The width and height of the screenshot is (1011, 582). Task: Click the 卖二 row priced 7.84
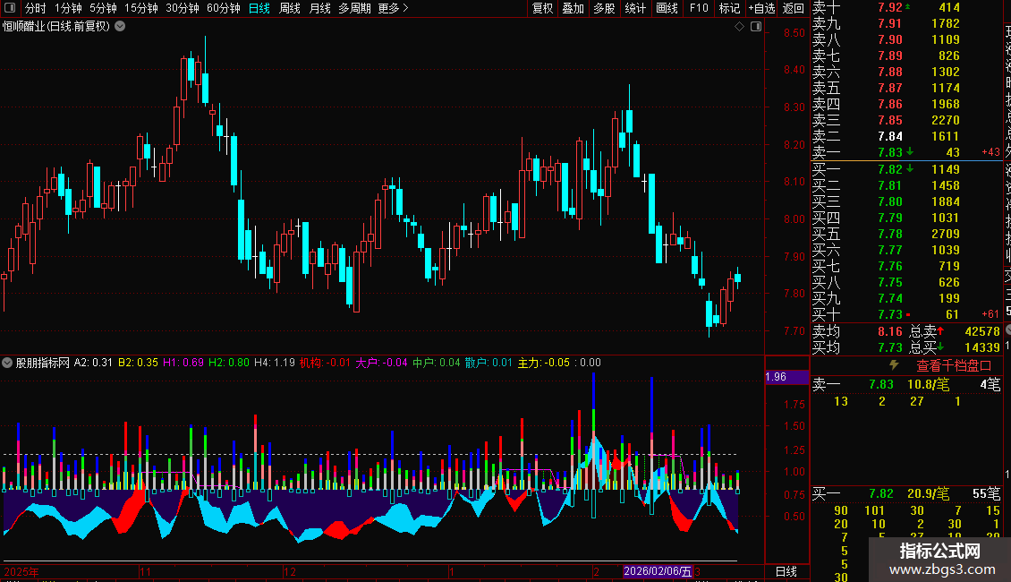[906, 136]
